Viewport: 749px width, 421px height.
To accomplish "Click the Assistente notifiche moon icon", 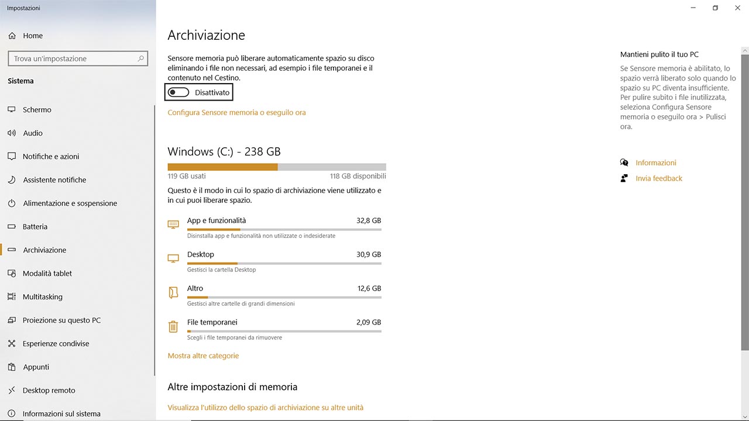I will pos(12,180).
